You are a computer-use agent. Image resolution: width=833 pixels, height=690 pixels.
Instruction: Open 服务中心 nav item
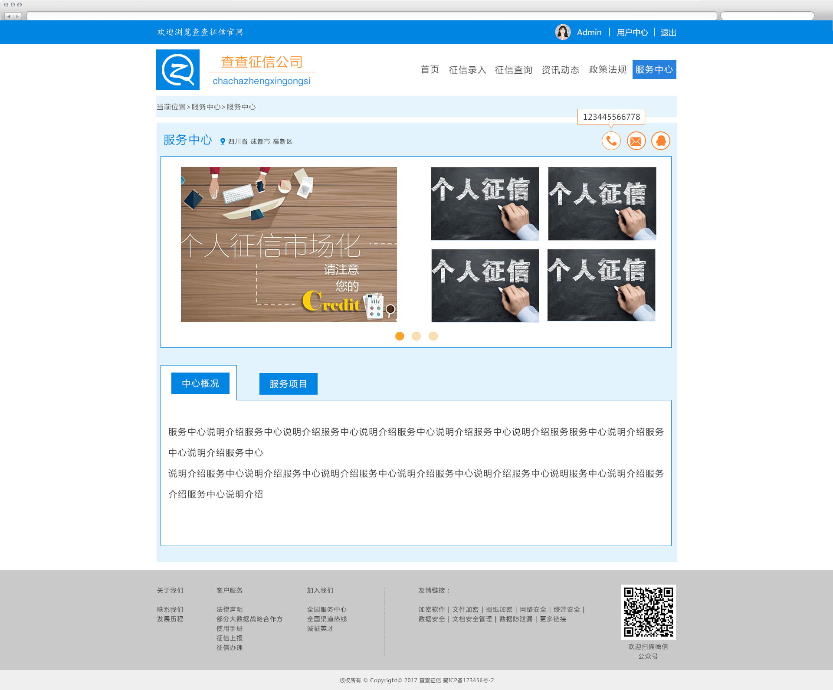(x=654, y=69)
